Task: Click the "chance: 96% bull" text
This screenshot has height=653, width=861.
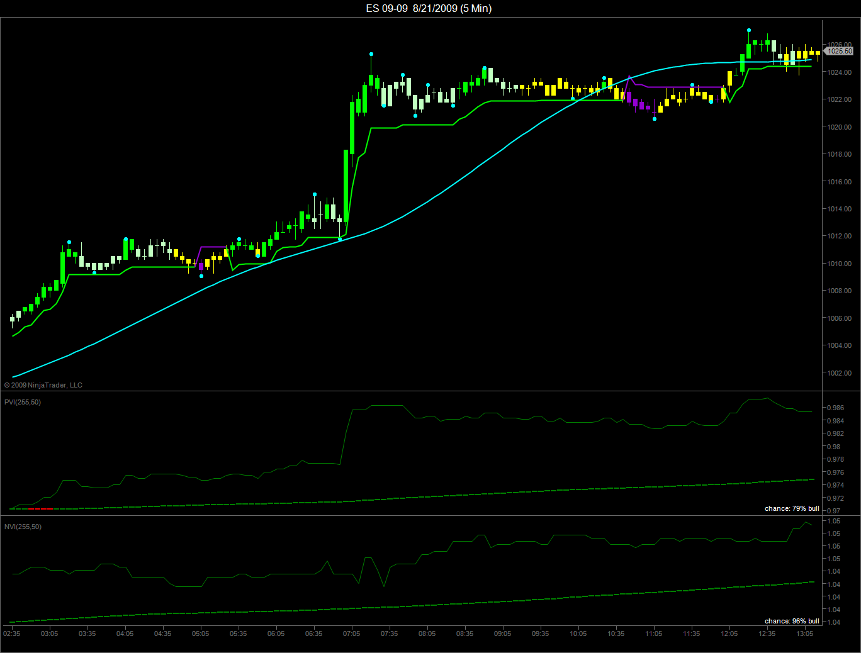Action: point(792,621)
